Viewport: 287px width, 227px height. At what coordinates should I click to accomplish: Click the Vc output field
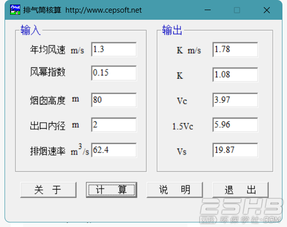click(x=235, y=100)
